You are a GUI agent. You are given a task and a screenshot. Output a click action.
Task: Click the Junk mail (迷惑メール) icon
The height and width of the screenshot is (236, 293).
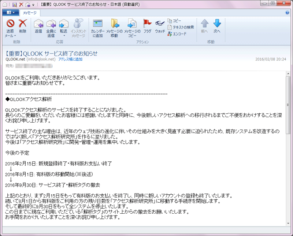tap(11, 24)
